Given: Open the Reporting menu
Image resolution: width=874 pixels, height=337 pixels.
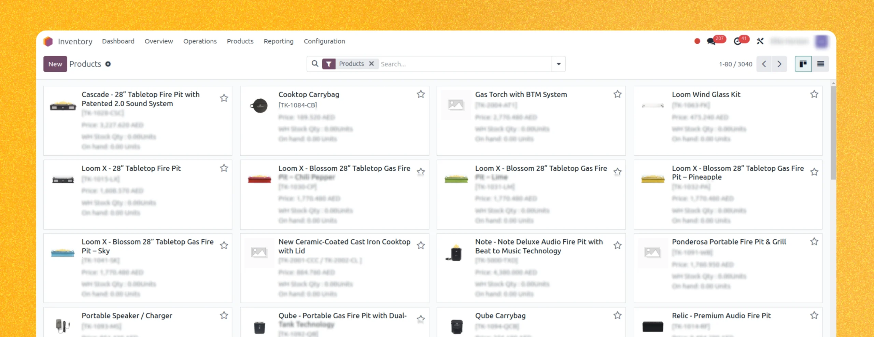Looking at the screenshot, I should (x=279, y=41).
